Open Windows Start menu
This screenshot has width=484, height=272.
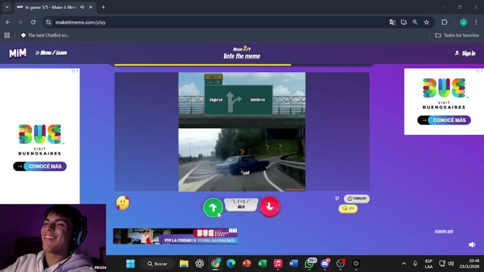click(x=130, y=264)
